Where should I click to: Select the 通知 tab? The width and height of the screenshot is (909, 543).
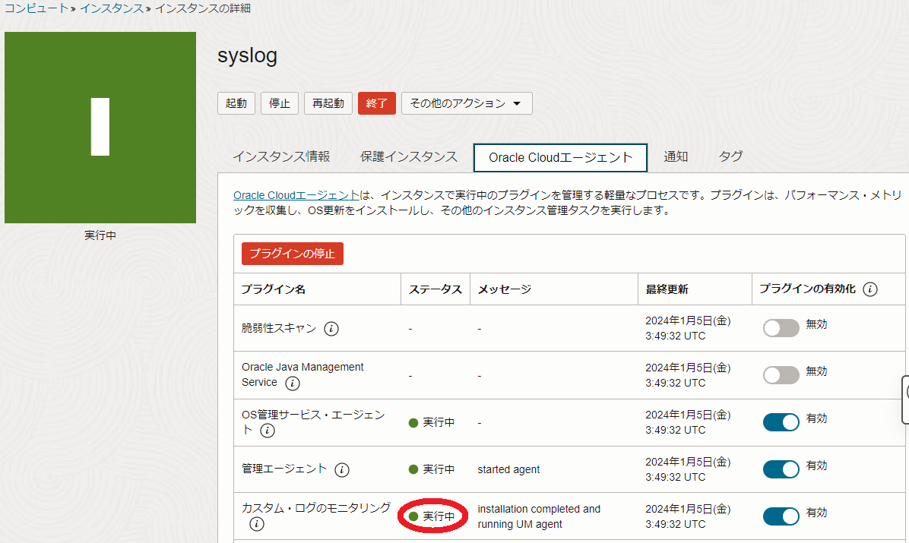pos(676,157)
